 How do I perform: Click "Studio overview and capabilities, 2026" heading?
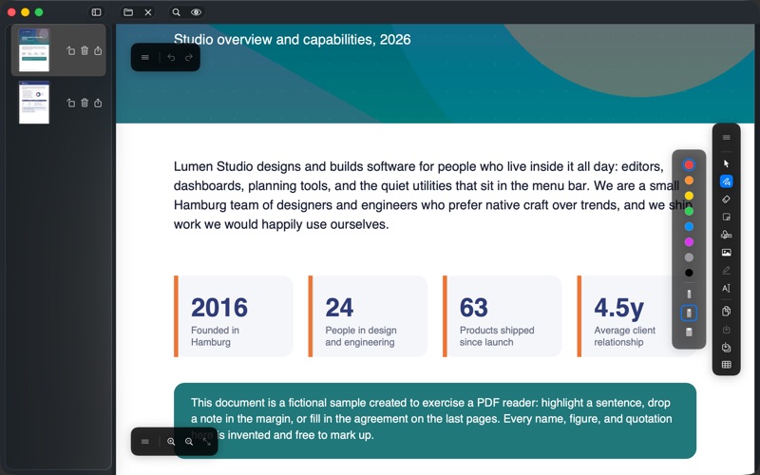pyautogui.click(x=293, y=39)
